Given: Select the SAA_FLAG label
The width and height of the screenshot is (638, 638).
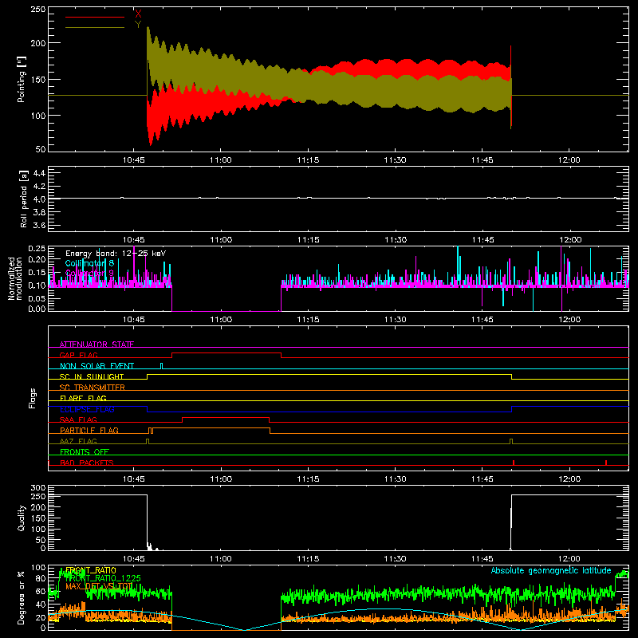Looking at the screenshot, I should [78, 419].
